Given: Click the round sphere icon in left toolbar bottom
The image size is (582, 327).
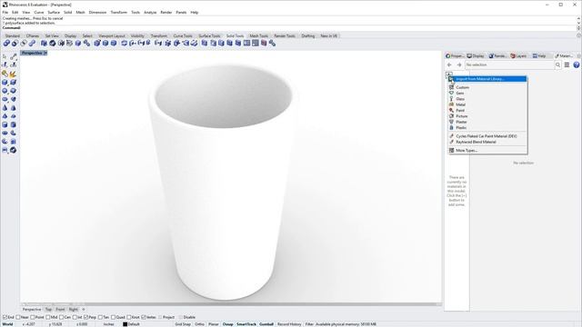Looking at the screenshot, I should point(13,150).
